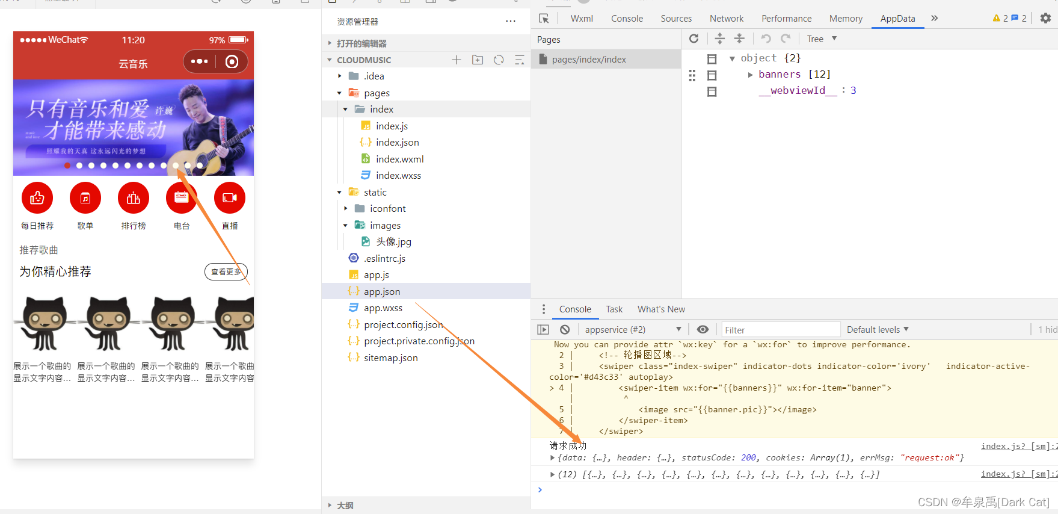Open appservice (#2) context dropdown

(633, 329)
